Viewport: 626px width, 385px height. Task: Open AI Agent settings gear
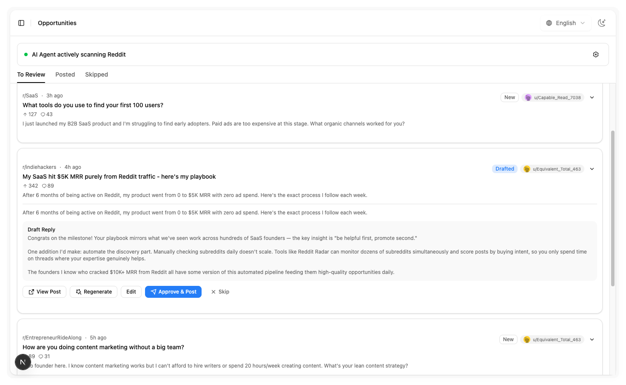click(595, 54)
